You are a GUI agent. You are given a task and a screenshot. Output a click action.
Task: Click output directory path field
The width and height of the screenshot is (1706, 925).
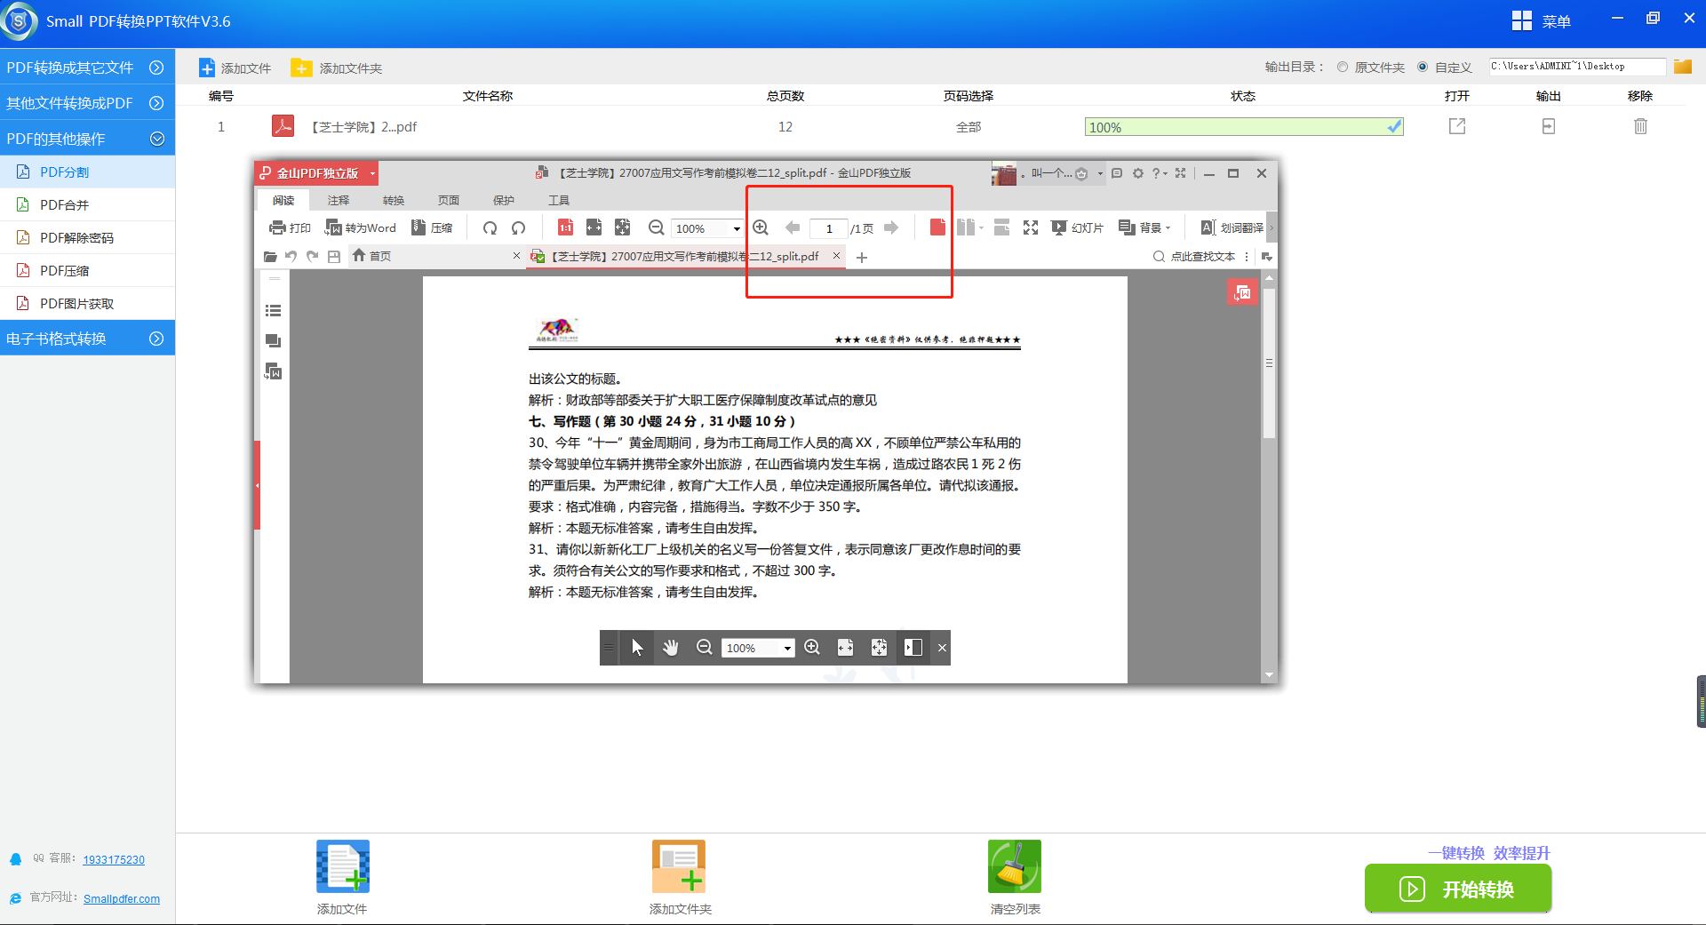pyautogui.click(x=1577, y=67)
